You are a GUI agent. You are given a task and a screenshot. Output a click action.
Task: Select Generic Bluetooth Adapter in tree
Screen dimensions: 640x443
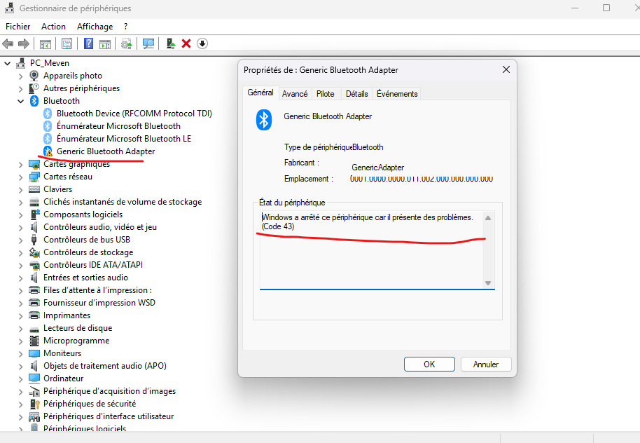106,151
